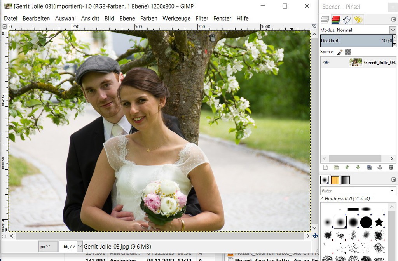This screenshot has width=398, height=261.
Task: Toggle lock pixels paintbrush icon
Action: tap(340, 52)
